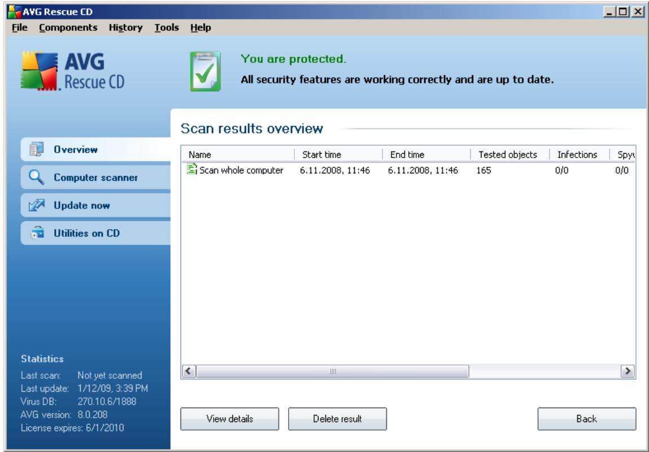The image size is (649, 452).
Task: Open the Computer scanner section
Action: pos(96,177)
